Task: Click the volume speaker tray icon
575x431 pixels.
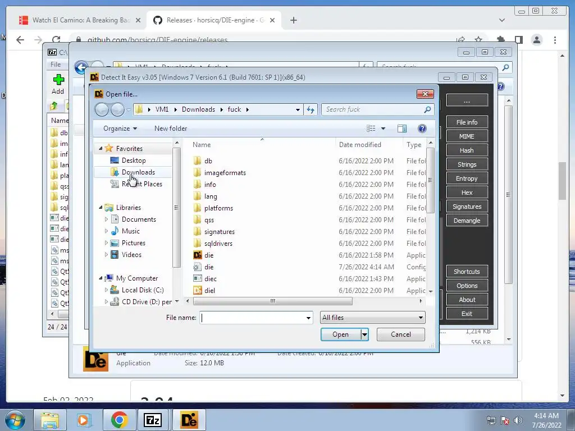Action: (518, 420)
